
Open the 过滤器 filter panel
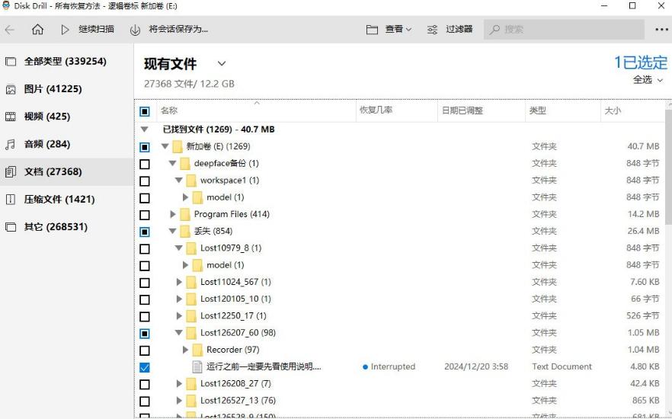click(x=450, y=30)
